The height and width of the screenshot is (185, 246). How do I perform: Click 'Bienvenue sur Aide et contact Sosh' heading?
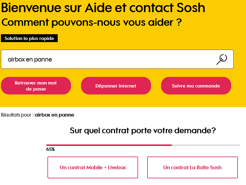[103, 8]
